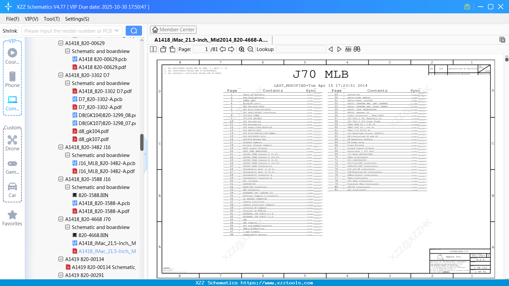
Task: Collapse the A1418_820-3302 D7 folder
Action: tap(61, 75)
